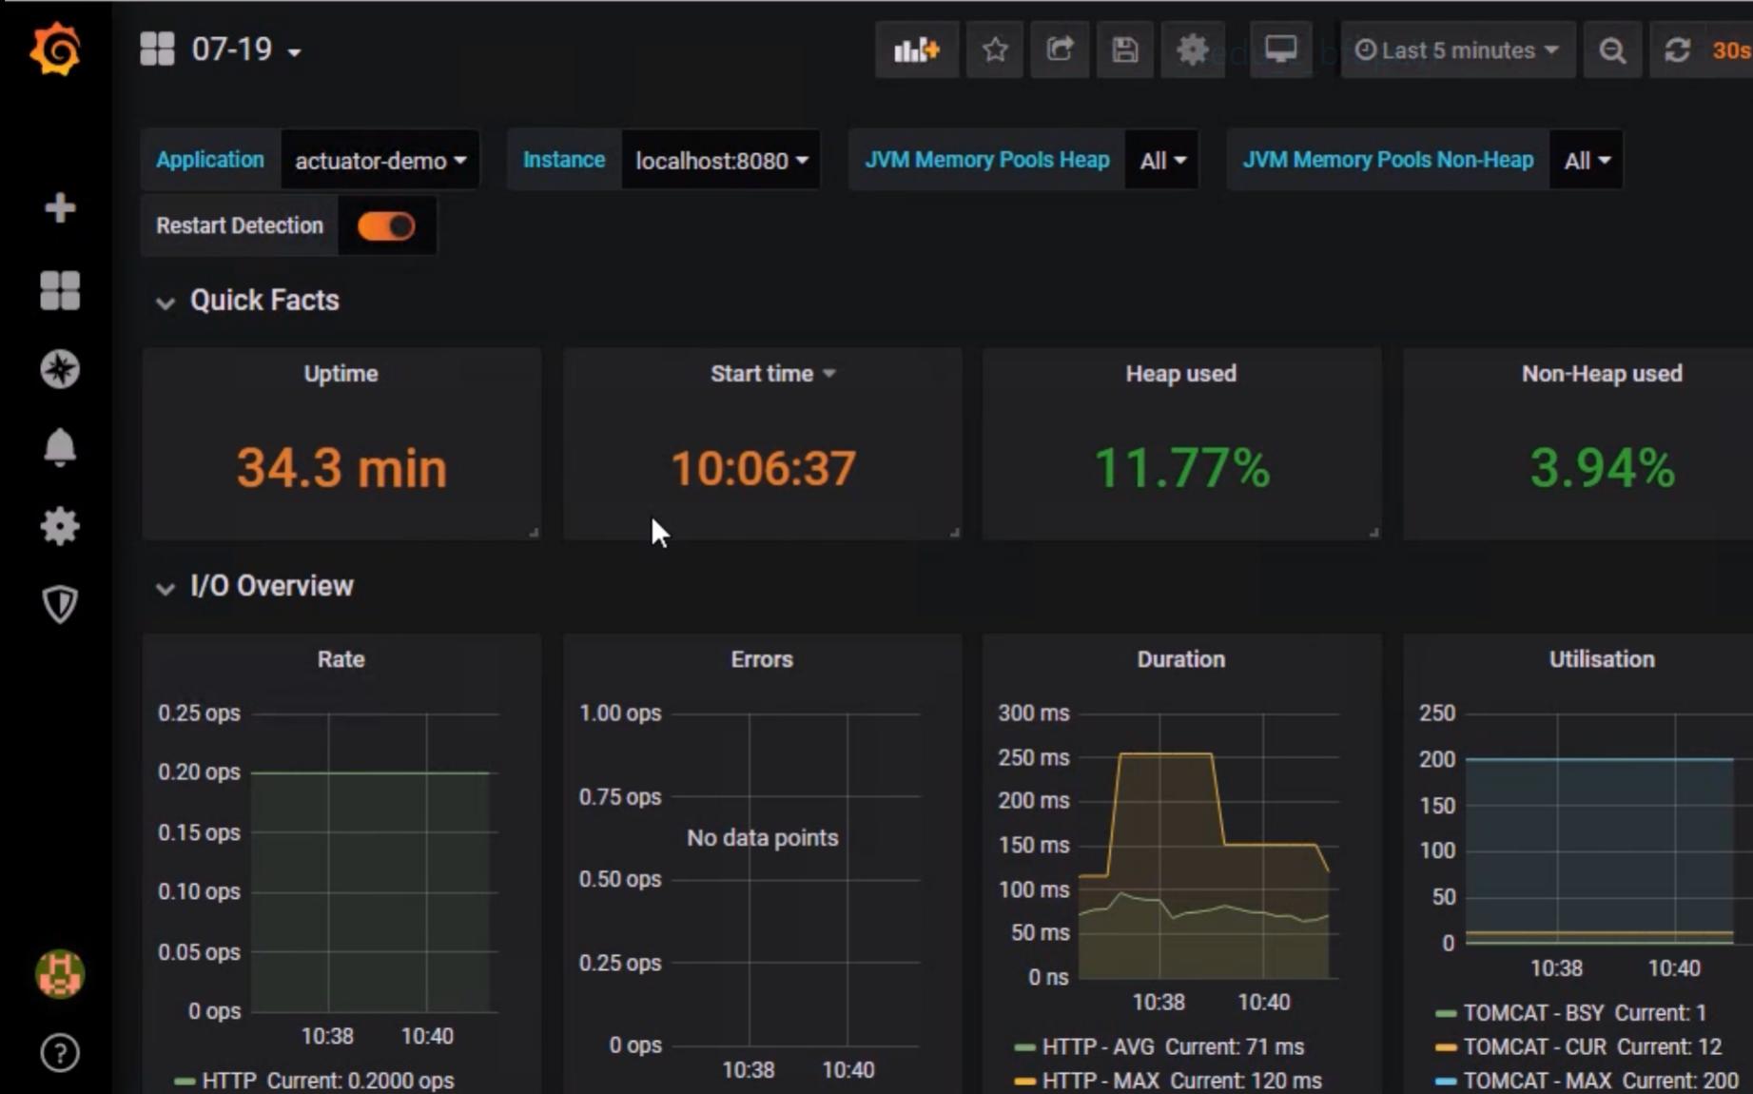Image resolution: width=1753 pixels, height=1094 pixels.
Task: Cycle view mode with monitor icon
Action: (x=1280, y=50)
